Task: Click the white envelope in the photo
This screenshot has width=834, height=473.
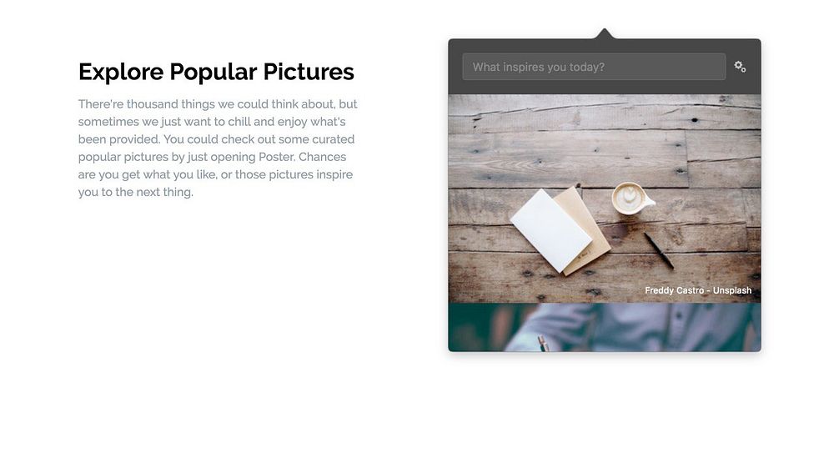Action: pos(550,230)
